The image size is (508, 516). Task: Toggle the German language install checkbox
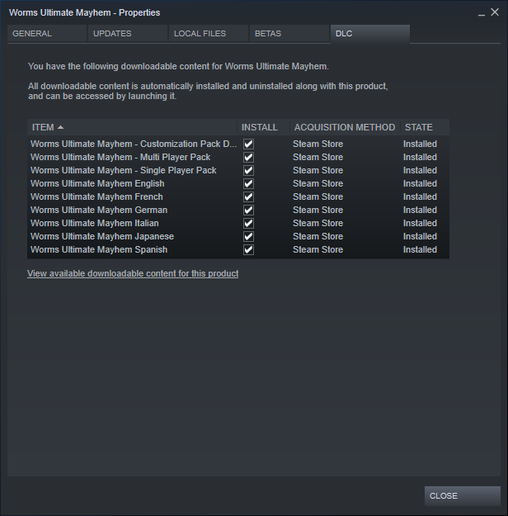pyautogui.click(x=248, y=210)
